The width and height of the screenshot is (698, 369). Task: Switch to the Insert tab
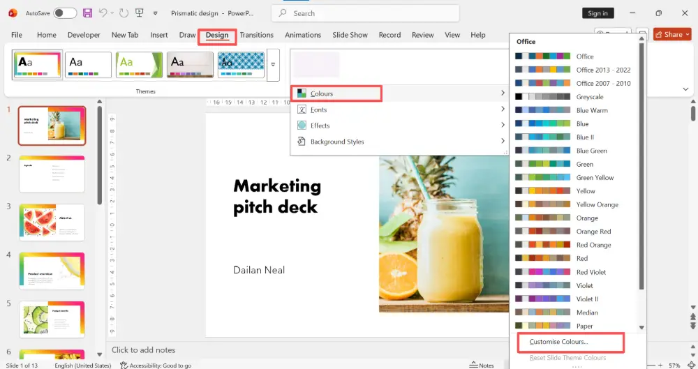pos(159,35)
